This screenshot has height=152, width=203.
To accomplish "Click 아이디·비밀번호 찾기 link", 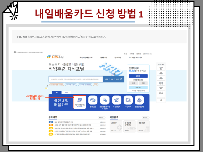I will point(138,91).
